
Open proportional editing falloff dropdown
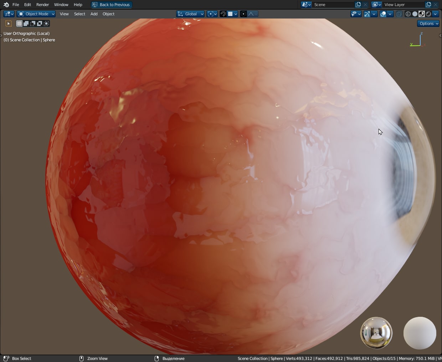(253, 14)
